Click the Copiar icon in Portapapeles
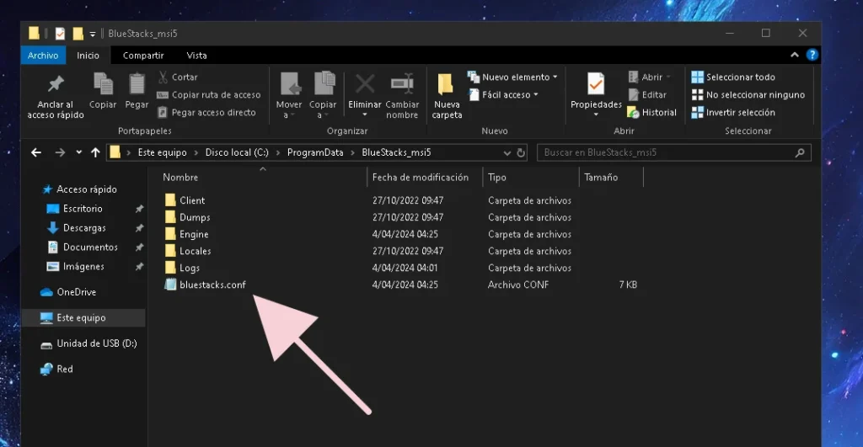 click(103, 85)
